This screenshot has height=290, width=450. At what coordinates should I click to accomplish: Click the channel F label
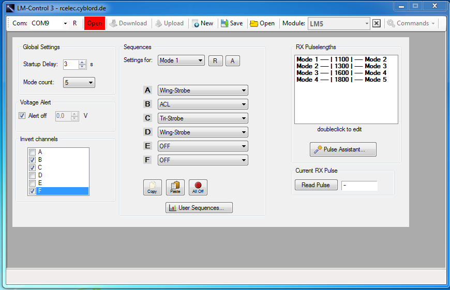147,160
